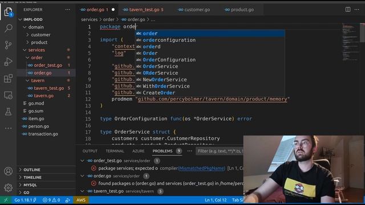This screenshot has width=365, height=205.
Task: Click the MismatchedPkgName link
Action: click(201, 168)
